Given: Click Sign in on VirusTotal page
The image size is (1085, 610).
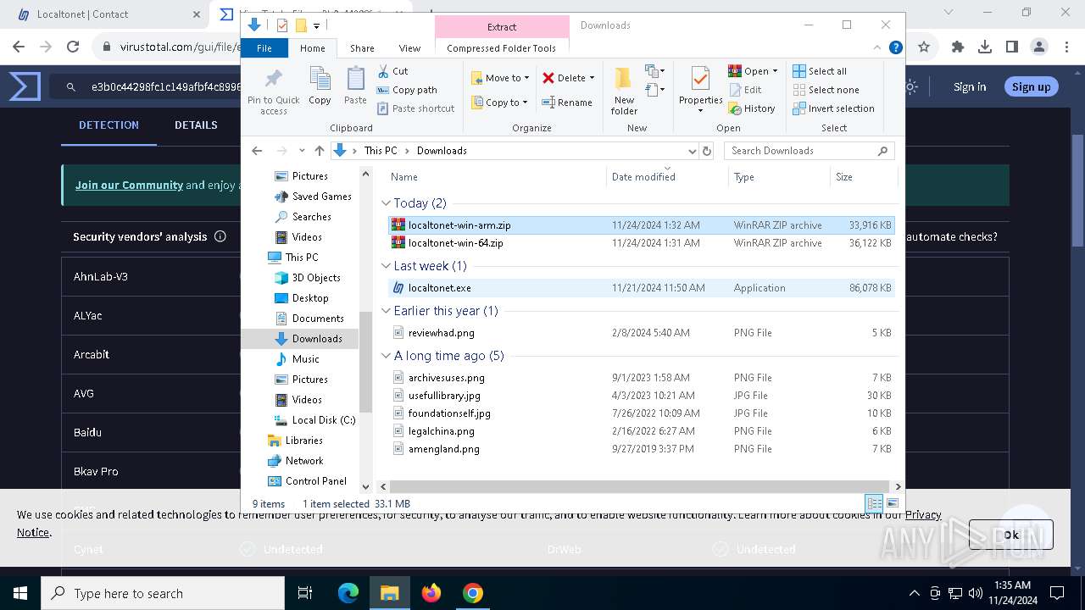Looking at the screenshot, I should point(970,86).
